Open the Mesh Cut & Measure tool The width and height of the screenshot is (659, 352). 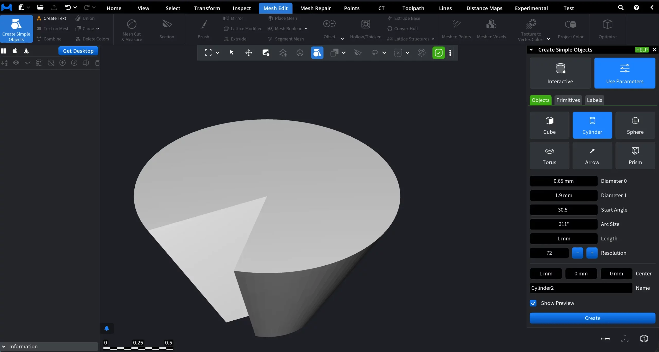coord(131,29)
